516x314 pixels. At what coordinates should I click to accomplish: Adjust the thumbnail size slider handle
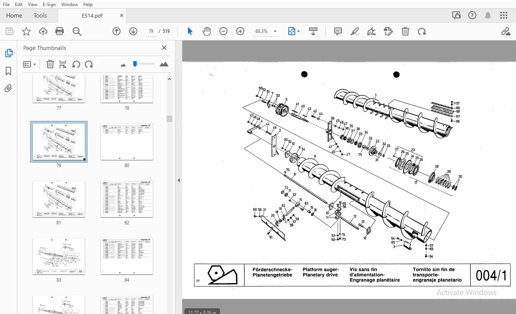coord(135,64)
